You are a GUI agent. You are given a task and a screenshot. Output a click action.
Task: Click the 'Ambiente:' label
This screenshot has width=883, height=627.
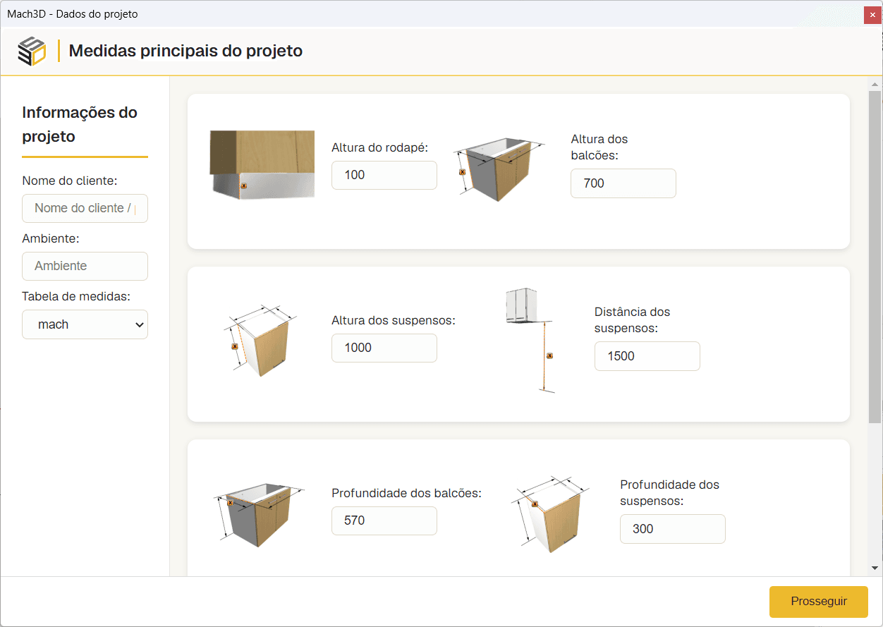(51, 238)
